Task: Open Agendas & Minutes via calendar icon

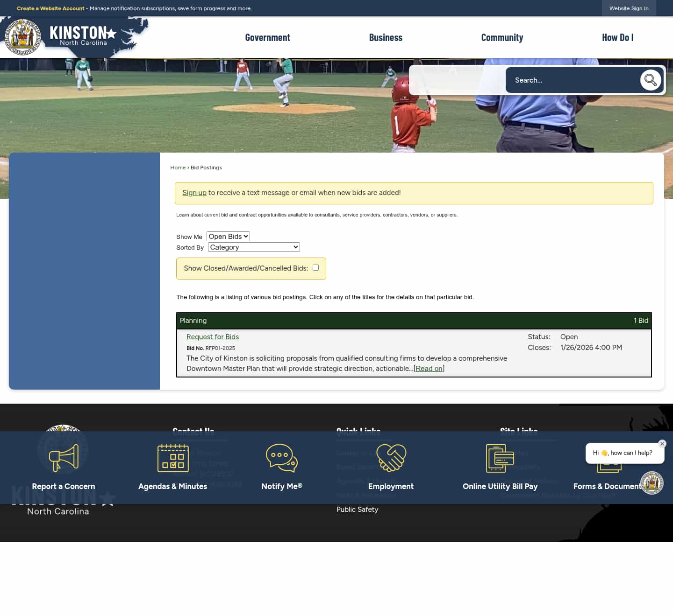Action: click(x=172, y=458)
